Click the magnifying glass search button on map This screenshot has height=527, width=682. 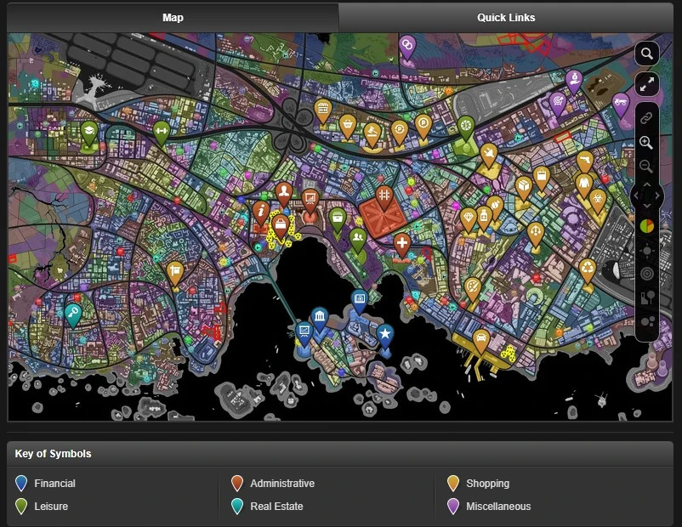pyautogui.click(x=647, y=54)
